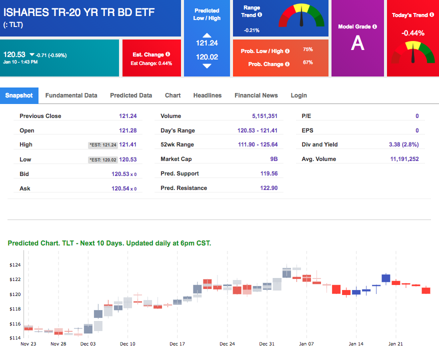Viewport: 439px width, 349px height.
Task: Click the Pred. Support value 119.56
Action: tap(269, 173)
